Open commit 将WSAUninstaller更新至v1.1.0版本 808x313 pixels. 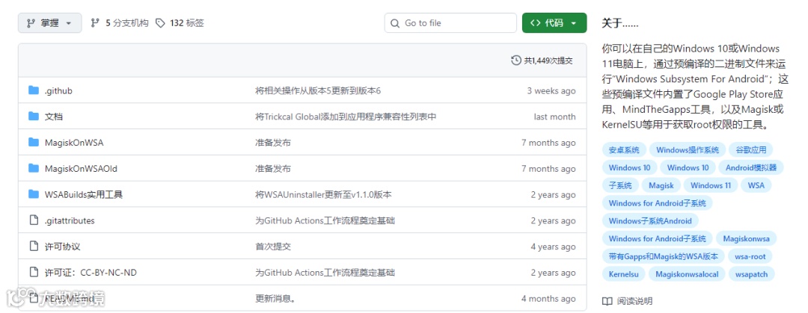[x=324, y=194]
